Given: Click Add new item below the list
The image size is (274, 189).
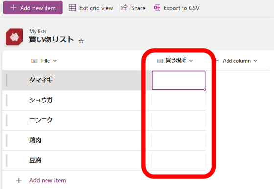Looking at the screenshot, I should tap(47, 180).
